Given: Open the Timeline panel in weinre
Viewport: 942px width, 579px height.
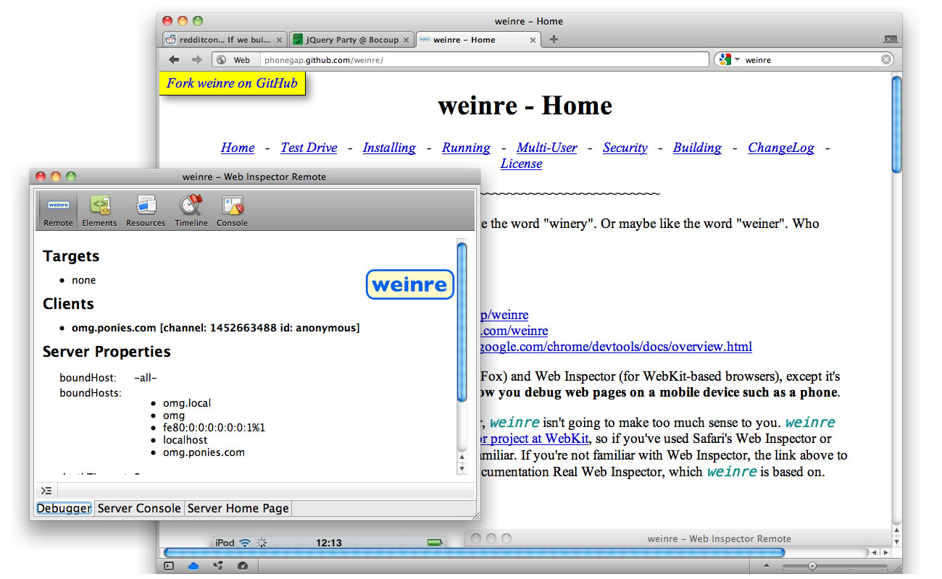Looking at the screenshot, I should (191, 210).
